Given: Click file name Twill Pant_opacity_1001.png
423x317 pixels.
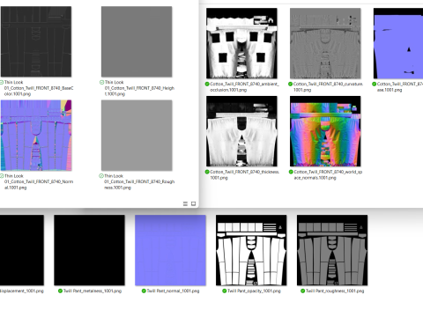Looking at the screenshot, I should click(x=254, y=291).
